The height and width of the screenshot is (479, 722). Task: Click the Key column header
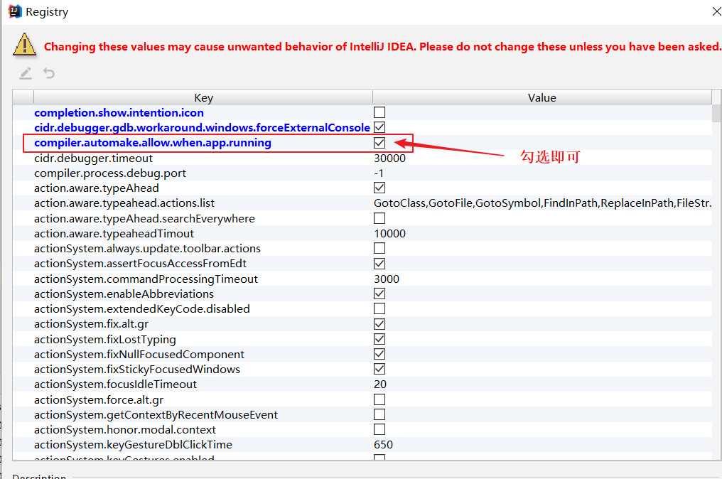click(203, 97)
